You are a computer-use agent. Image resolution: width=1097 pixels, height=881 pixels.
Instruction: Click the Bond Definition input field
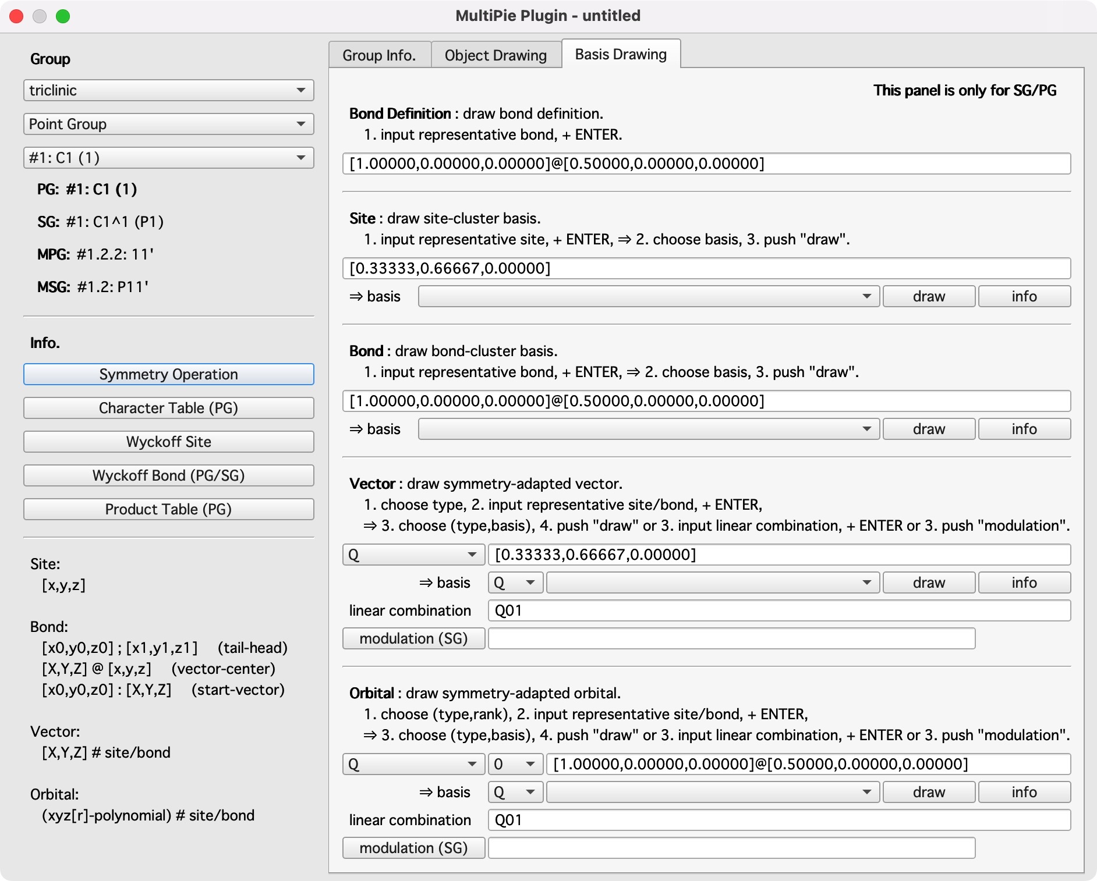(x=706, y=164)
